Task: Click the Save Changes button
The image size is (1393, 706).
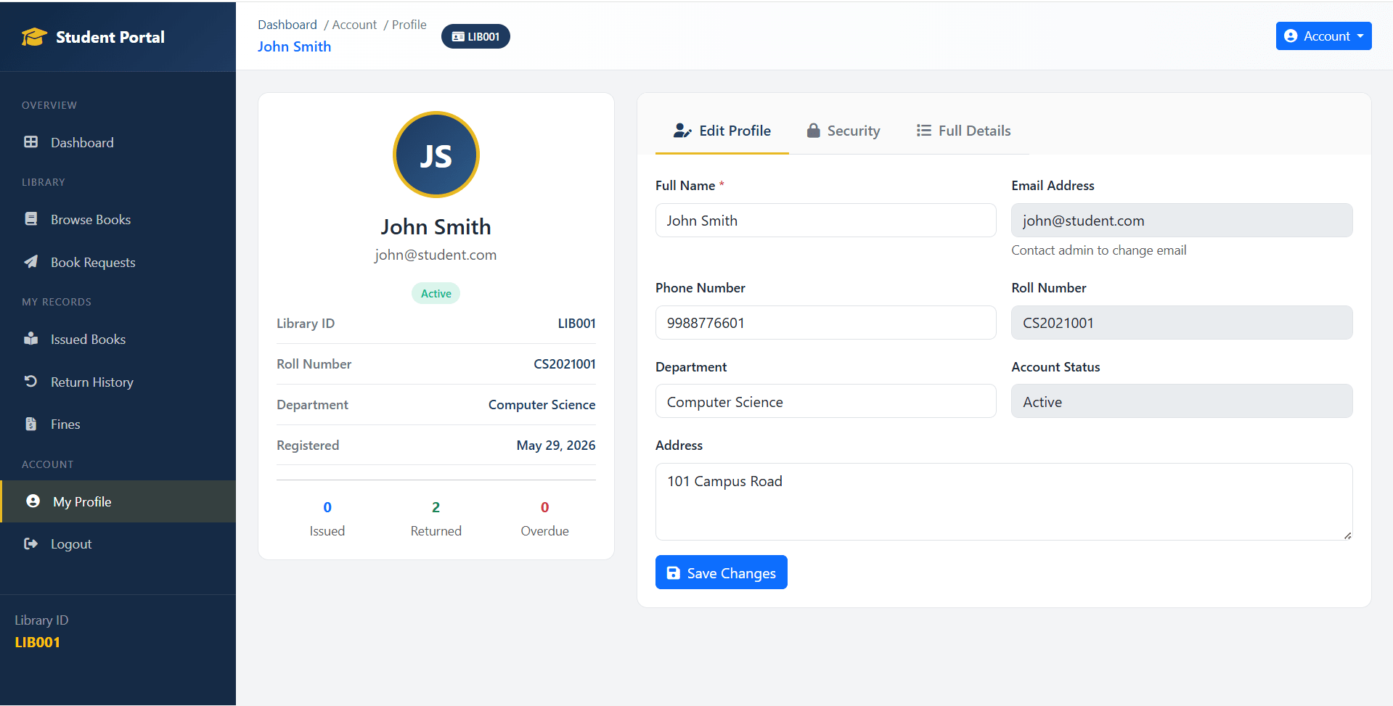Action: coord(722,572)
